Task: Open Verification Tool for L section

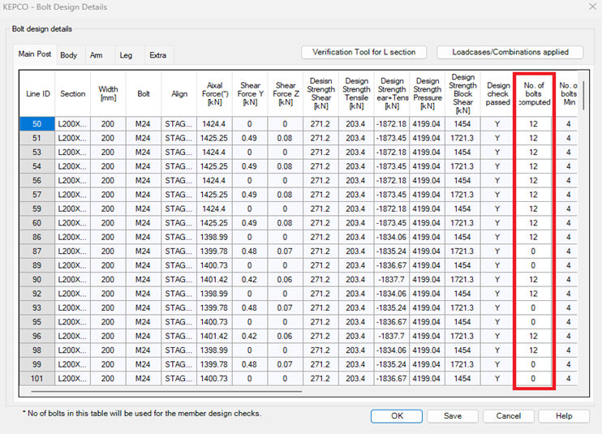Action: (x=363, y=52)
